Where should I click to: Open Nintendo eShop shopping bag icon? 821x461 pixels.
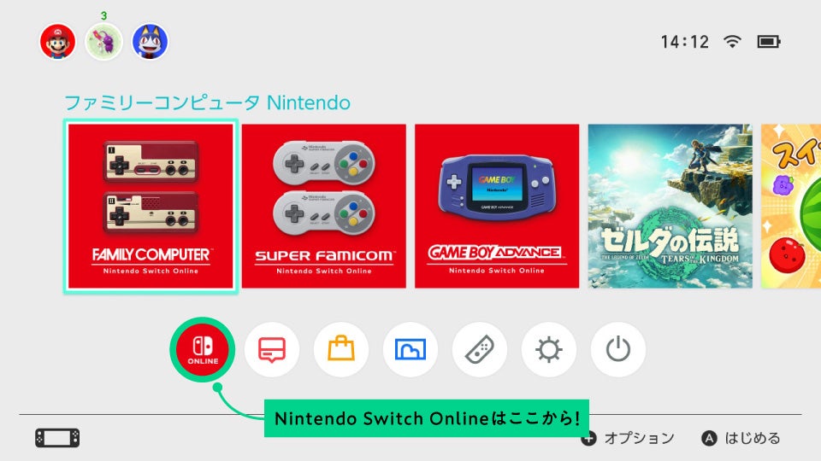pyautogui.click(x=341, y=349)
